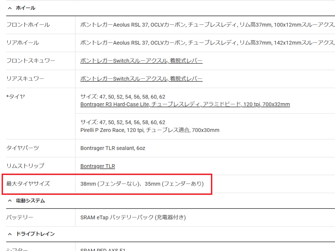Click the ホイール section heading text
The width and height of the screenshot is (335, 251).
[x=26, y=8]
